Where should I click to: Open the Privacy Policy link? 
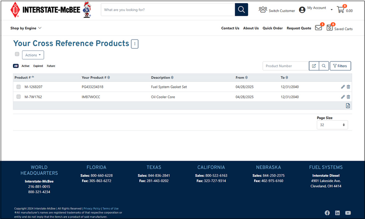tap(92, 208)
